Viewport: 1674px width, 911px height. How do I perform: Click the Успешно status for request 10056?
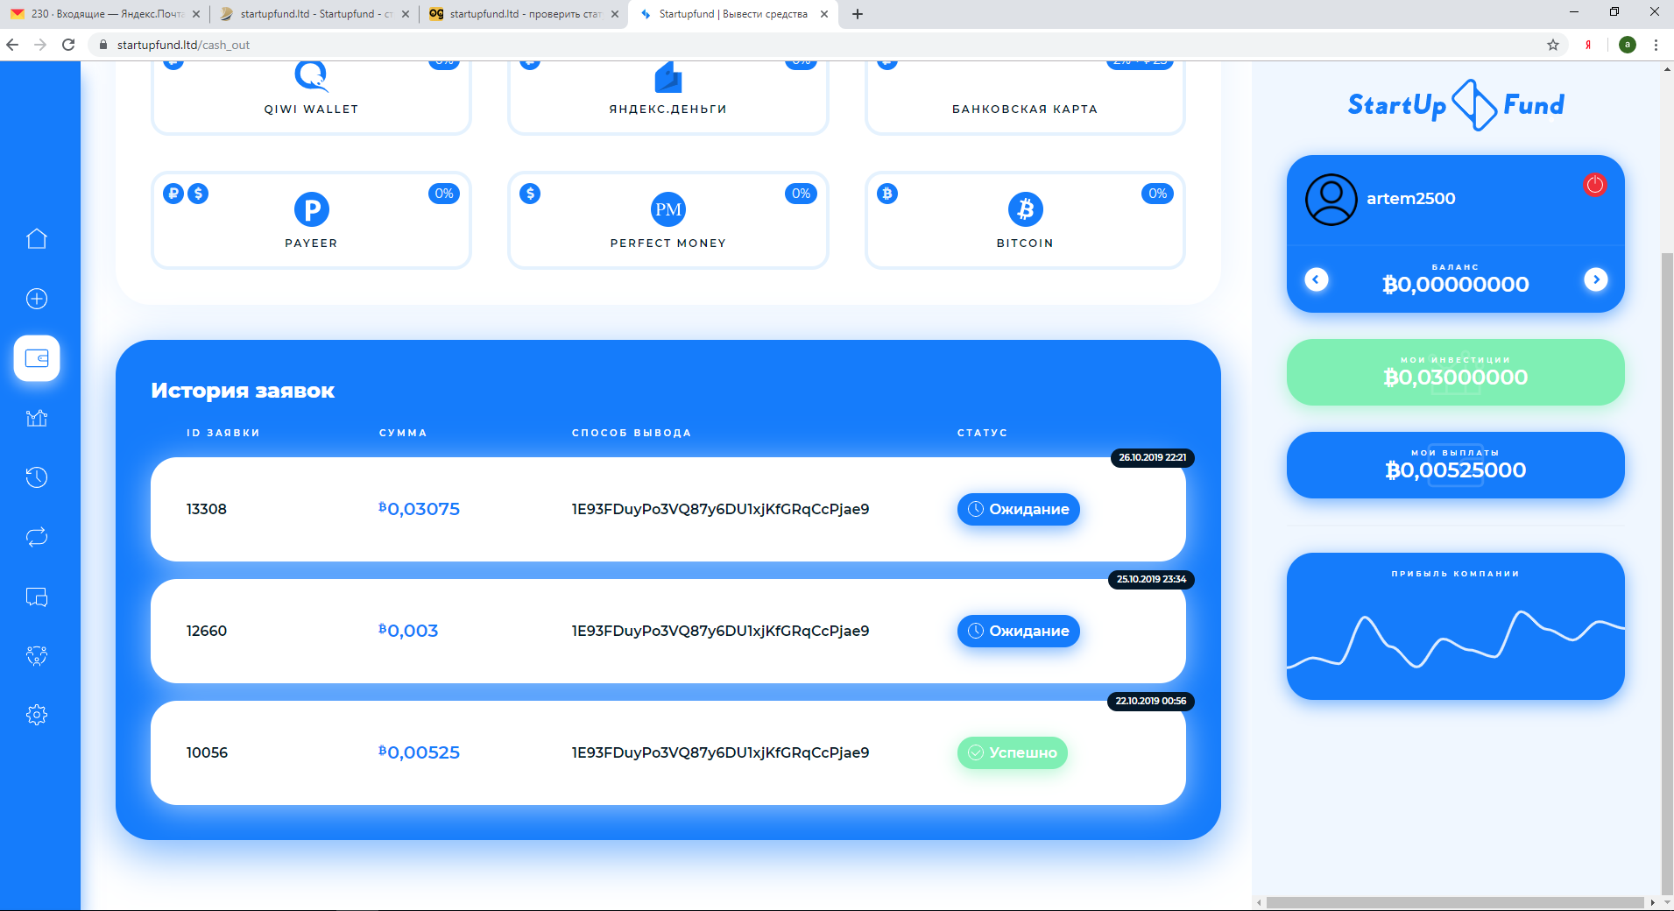tap(1012, 752)
